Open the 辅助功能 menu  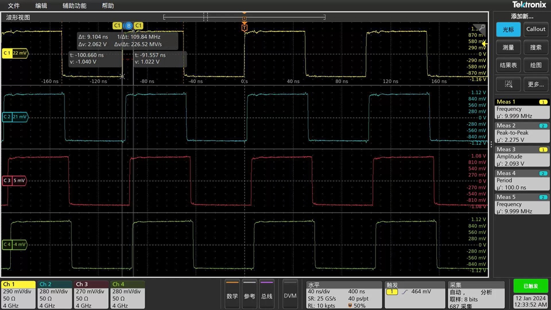(74, 6)
